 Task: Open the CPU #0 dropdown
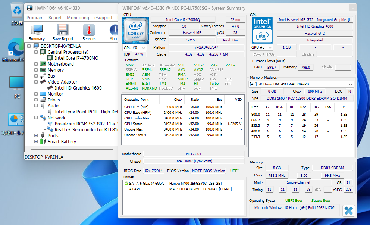pyautogui.click(x=135, y=47)
